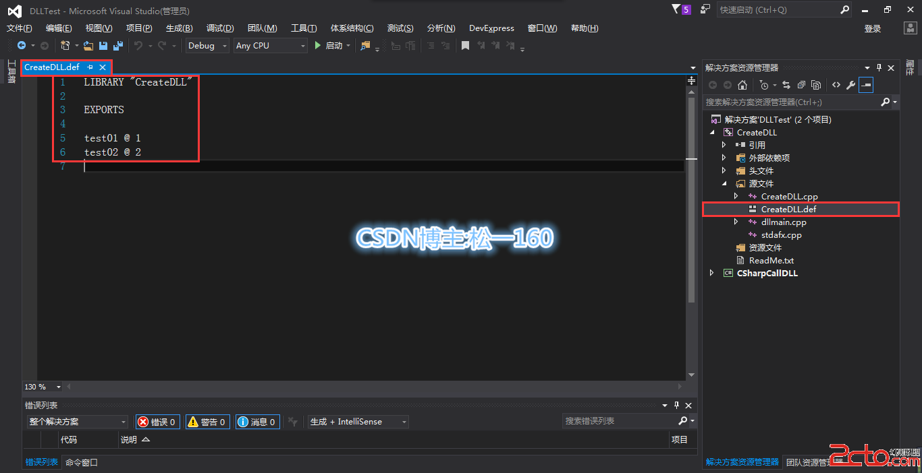Image resolution: width=922 pixels, height=473 pixels.
Task: Pin the CreateDLL.def editor tab
Action: pyautogui.click(x=90, y=67)
